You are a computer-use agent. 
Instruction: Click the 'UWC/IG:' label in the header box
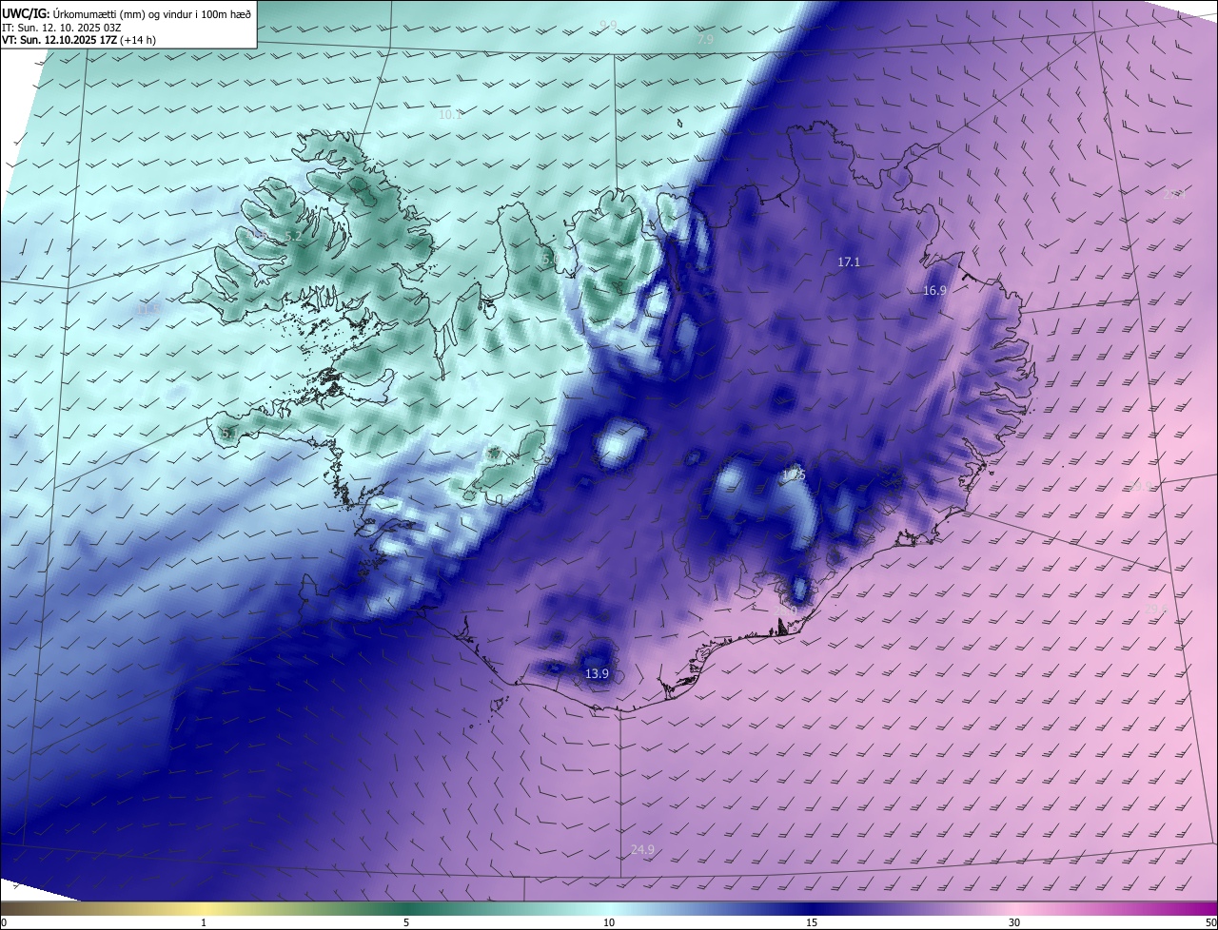[x=26, y=13]
